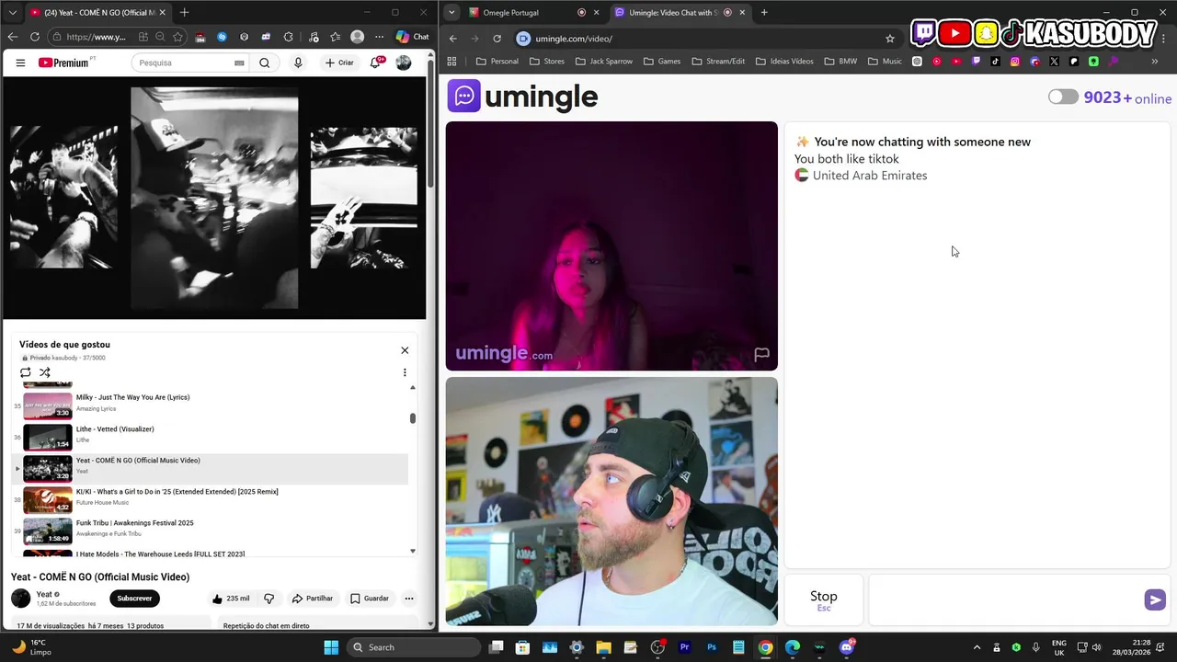1177x662 pixels.
Task: Save the video with Guardar button
Action: click(370, 599)
